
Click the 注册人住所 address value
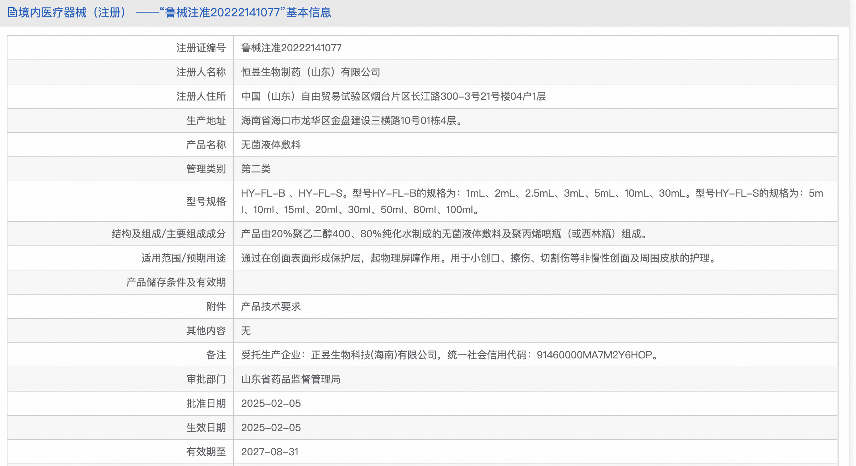pyautogui.click(x=393, y=96)
